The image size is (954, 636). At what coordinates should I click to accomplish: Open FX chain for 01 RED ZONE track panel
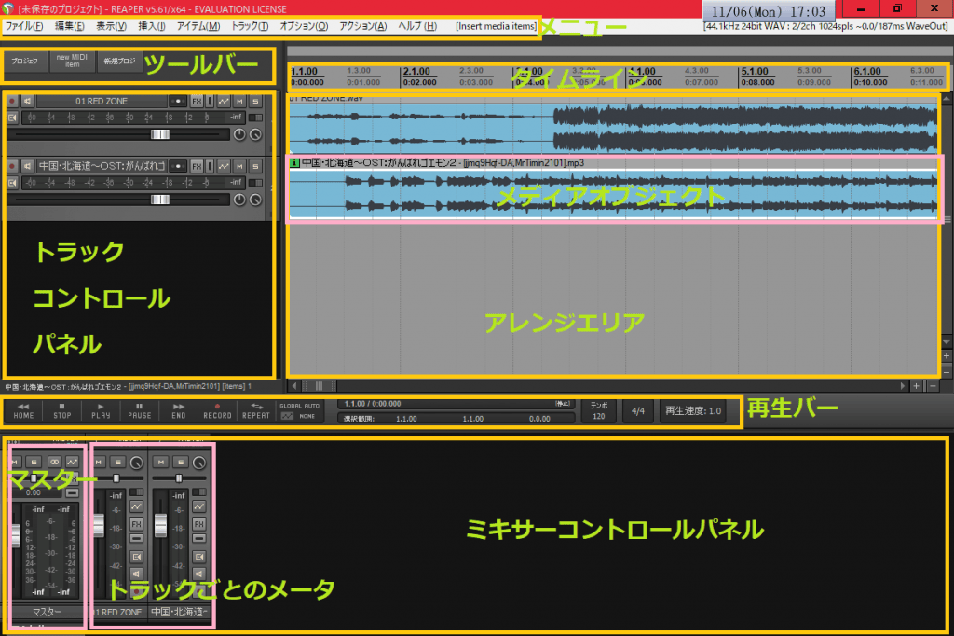pos(197,101)
